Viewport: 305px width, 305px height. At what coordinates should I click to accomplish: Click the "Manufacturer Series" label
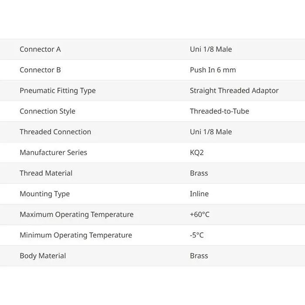(53, 152)
